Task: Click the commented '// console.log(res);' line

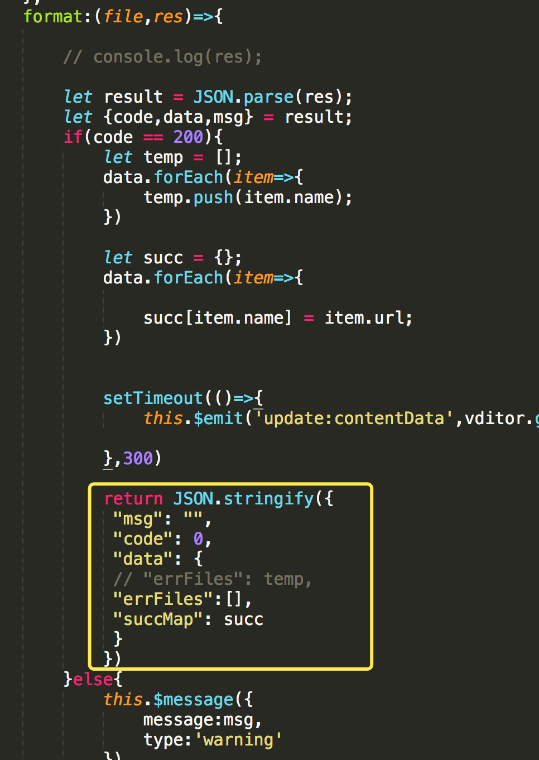Action: click(x=162, y=57)
